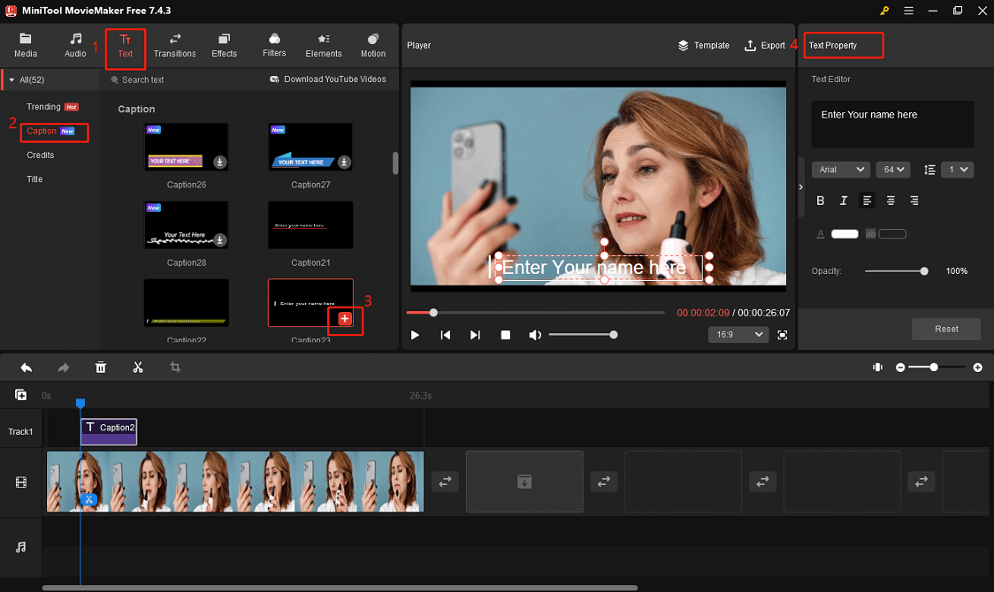Screen dimensions: 994x592
Task: Delete the selected clip
Action: [100, 368]
